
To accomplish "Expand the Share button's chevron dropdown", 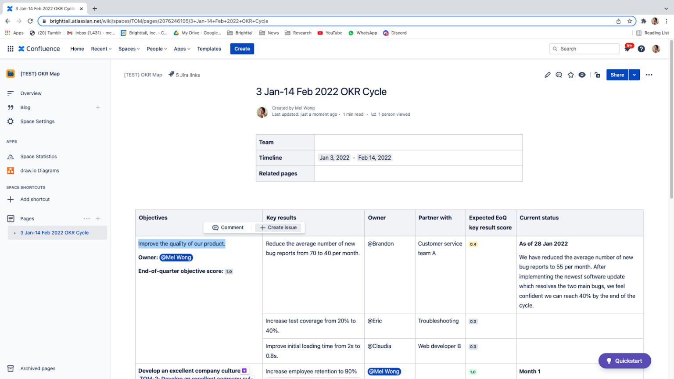I will point(634,75).
